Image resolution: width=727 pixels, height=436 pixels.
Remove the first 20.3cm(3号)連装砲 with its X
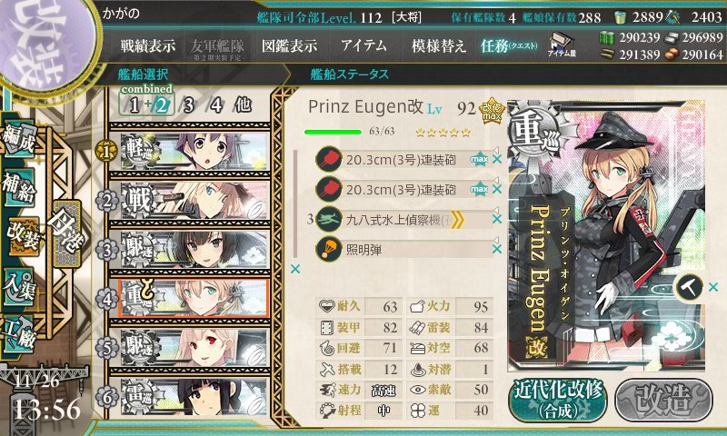[497, 159]
